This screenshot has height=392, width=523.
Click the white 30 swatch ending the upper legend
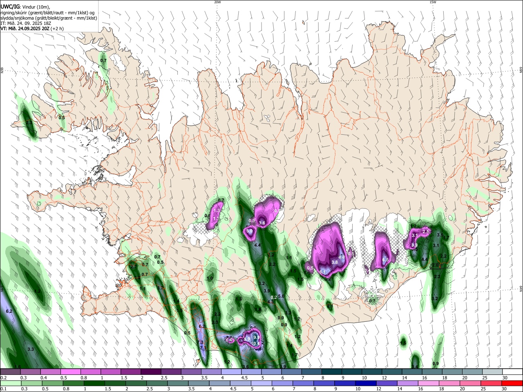click(x=512, y=372)
